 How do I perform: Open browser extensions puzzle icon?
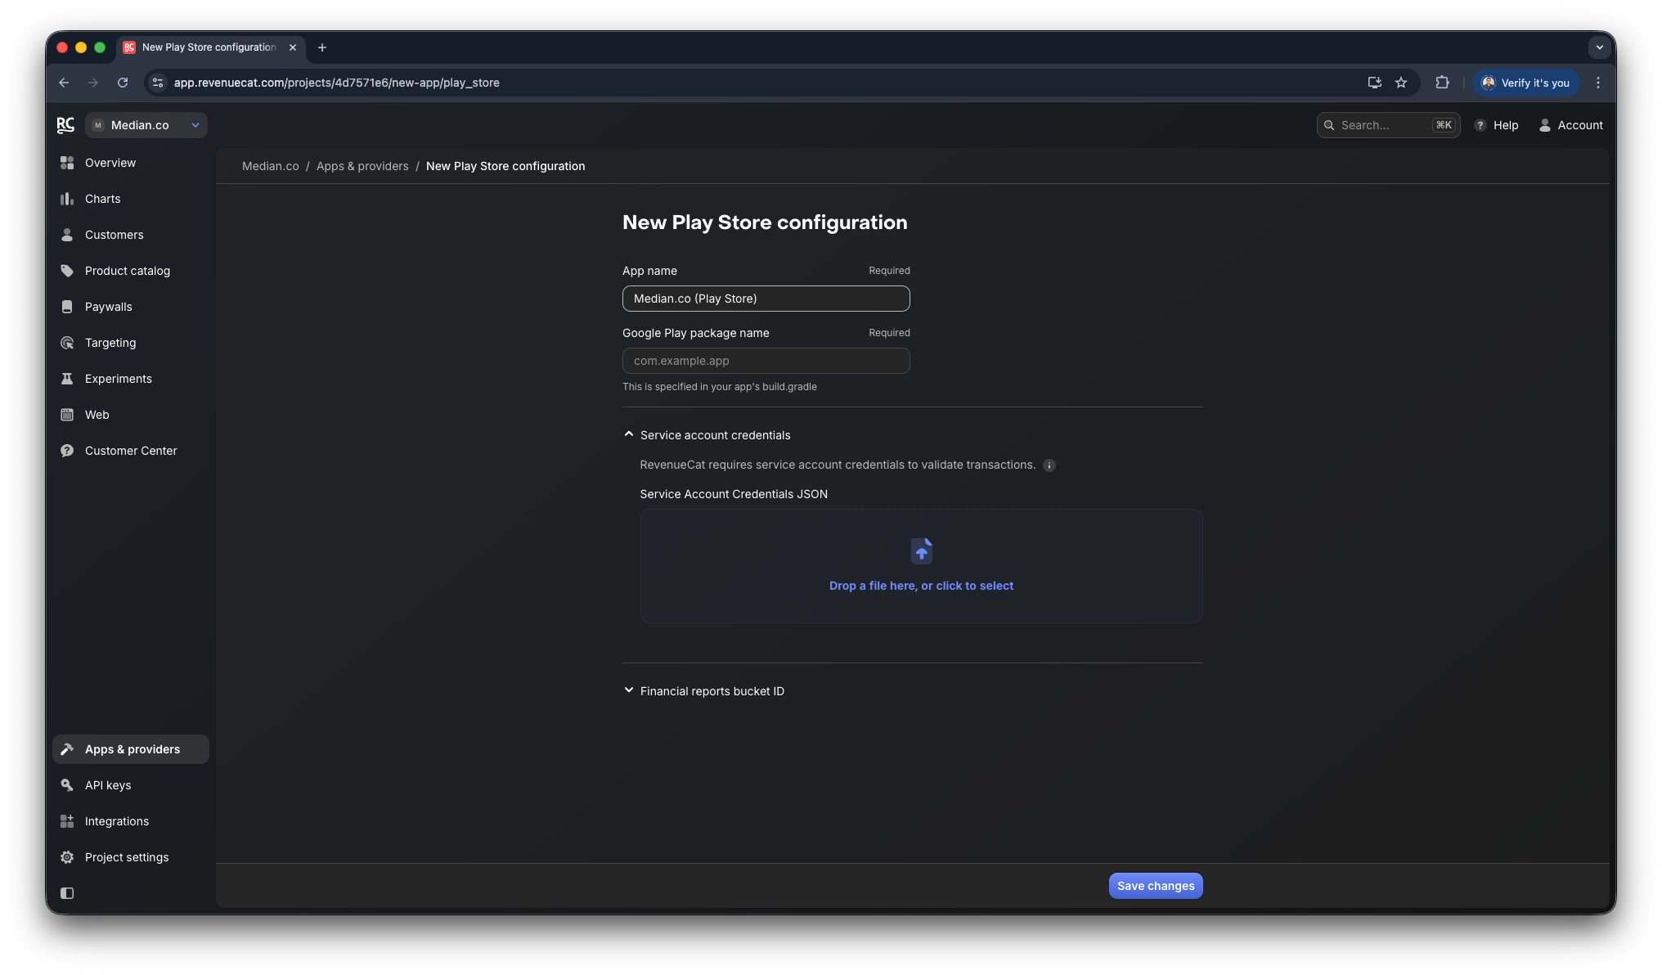1442,83
